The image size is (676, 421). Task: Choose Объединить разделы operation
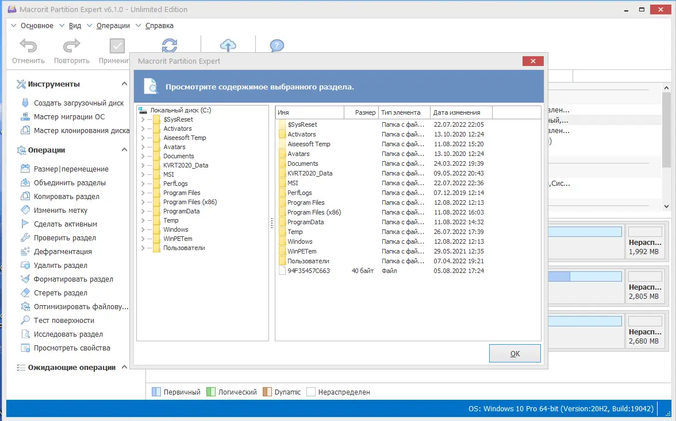point(63,183)
